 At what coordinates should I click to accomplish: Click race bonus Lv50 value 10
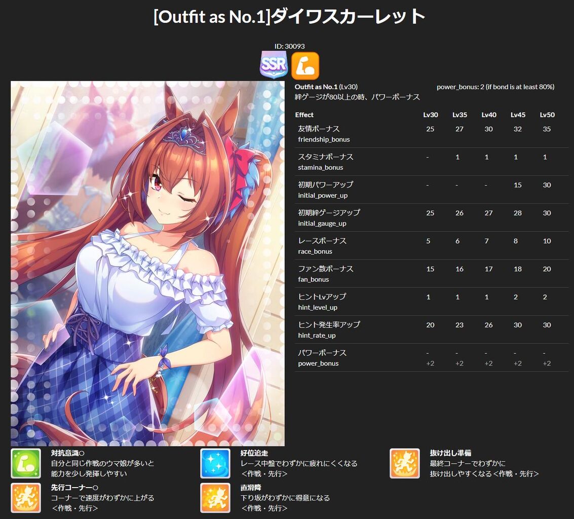(x=547, y=241)
